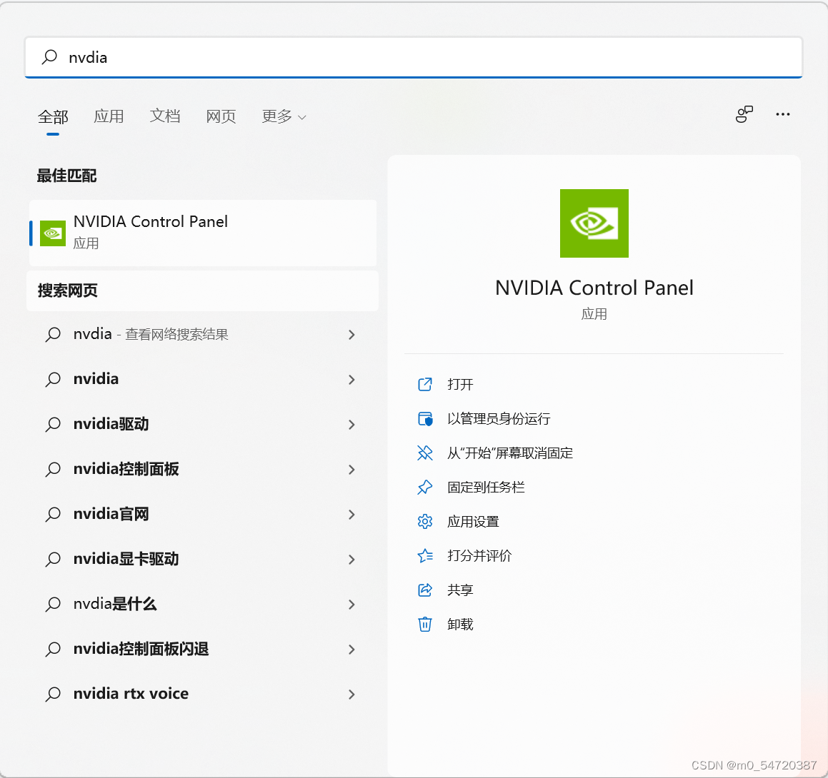Choose 卸载 to uninstall
Image resolution: width=828 pixels, height=778 pixels.
(460, 625)
